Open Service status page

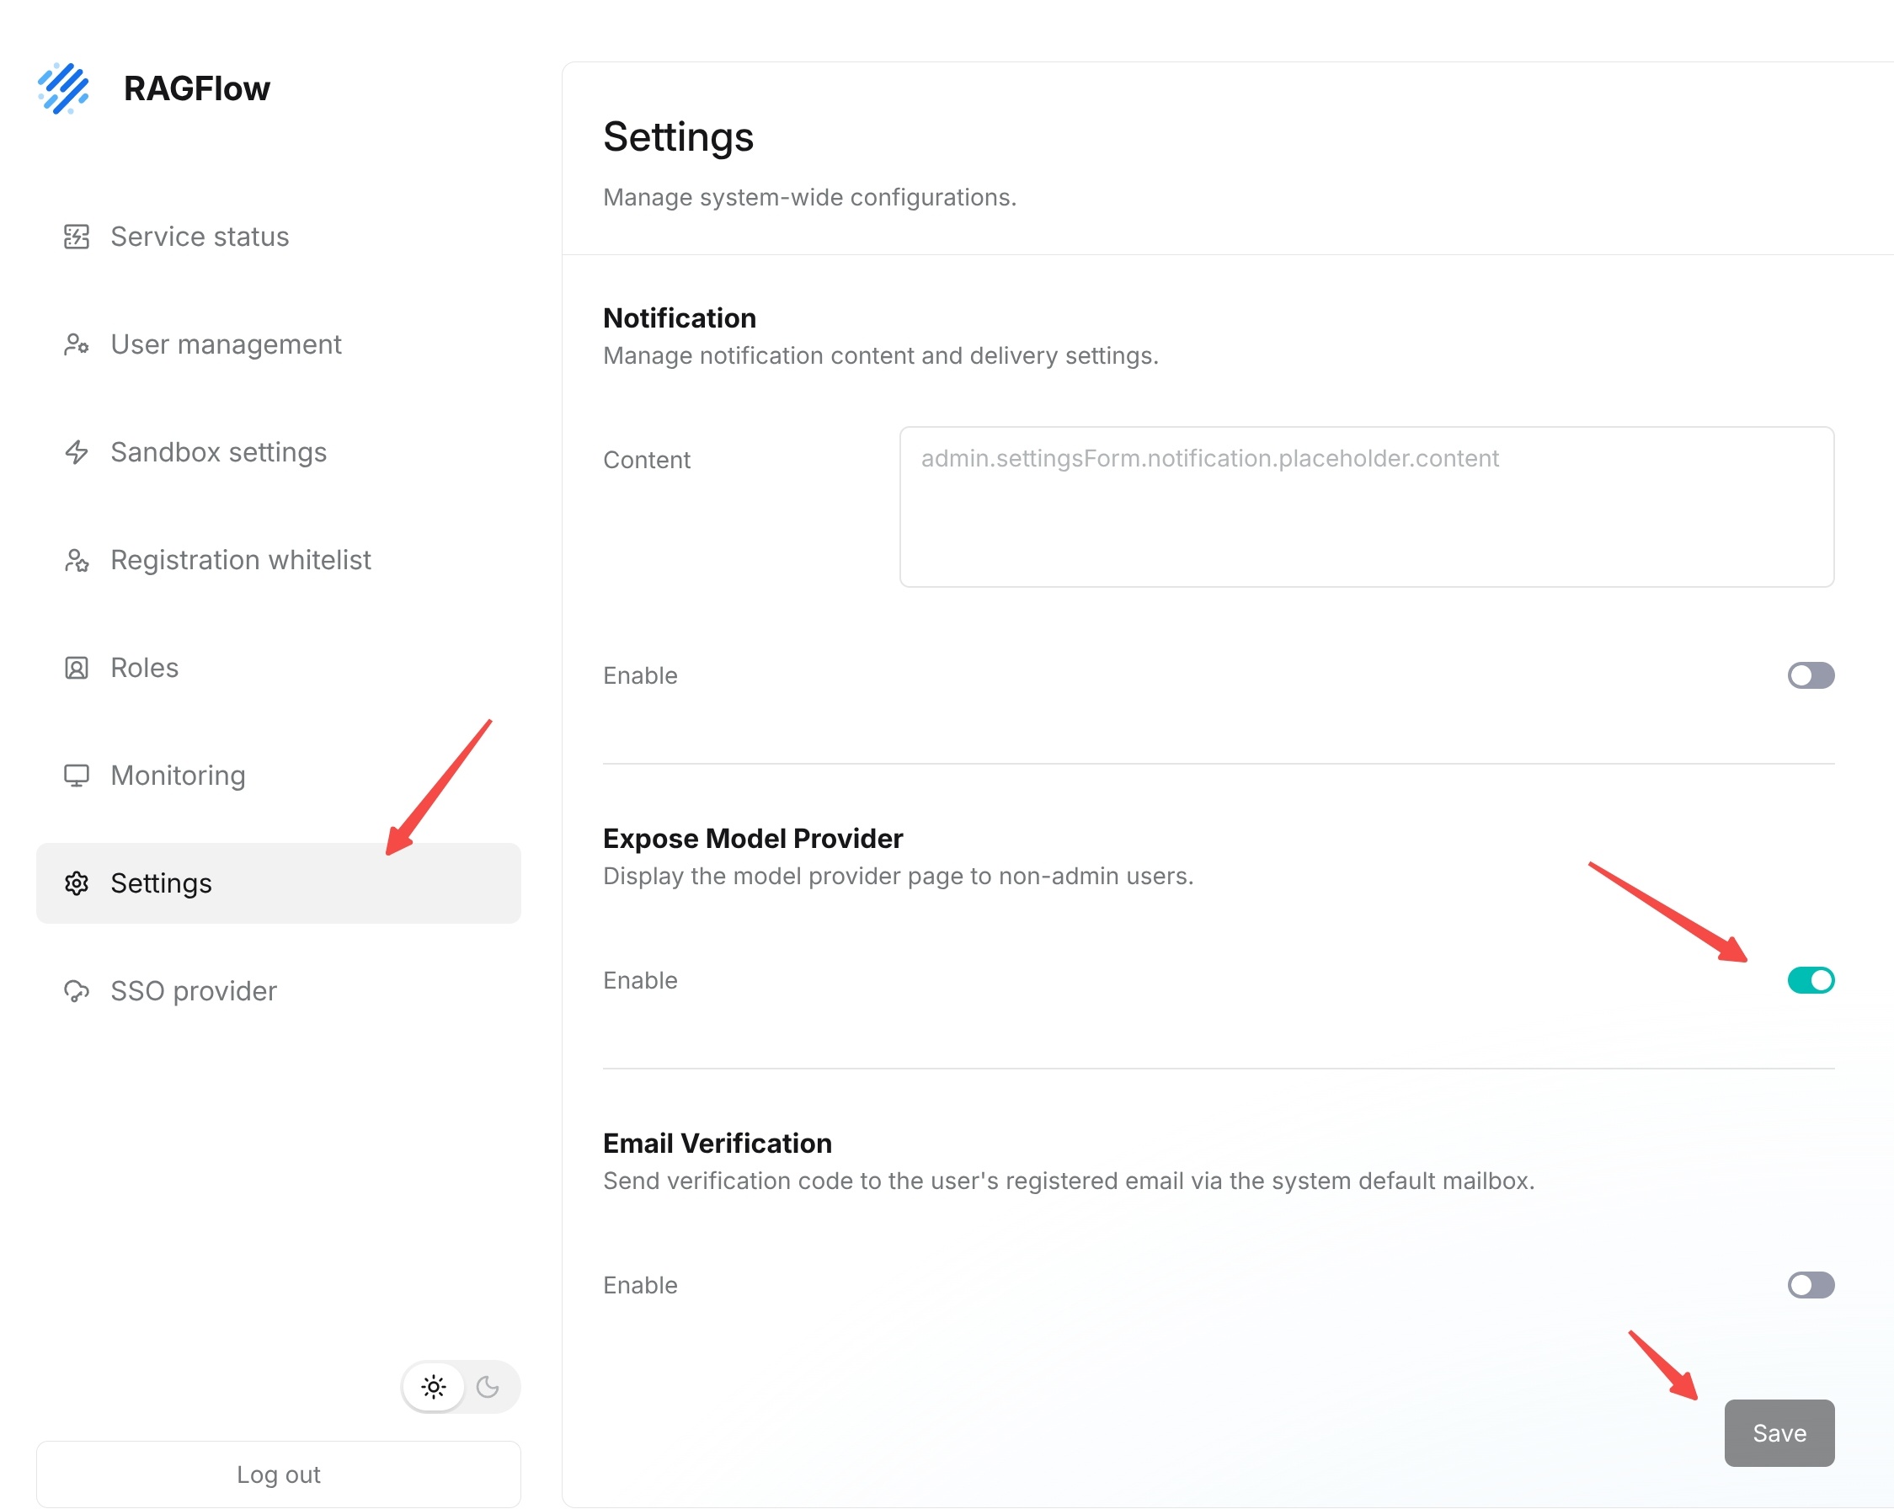click(x=279, y=237)
